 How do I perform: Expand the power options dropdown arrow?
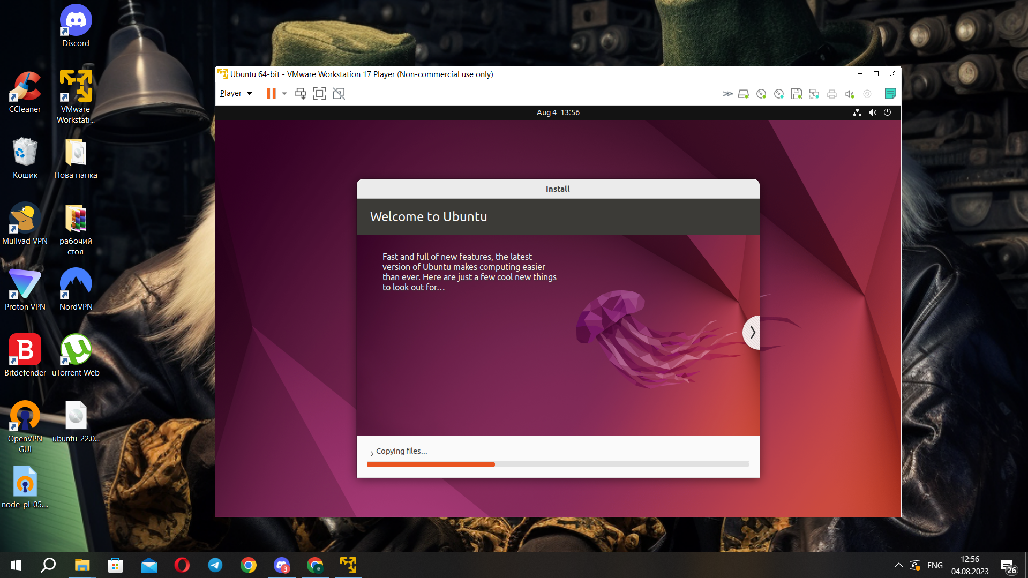284,94
